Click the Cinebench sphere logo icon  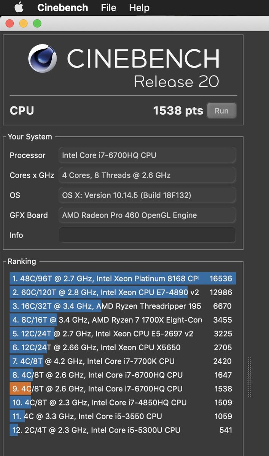(43, 59)
